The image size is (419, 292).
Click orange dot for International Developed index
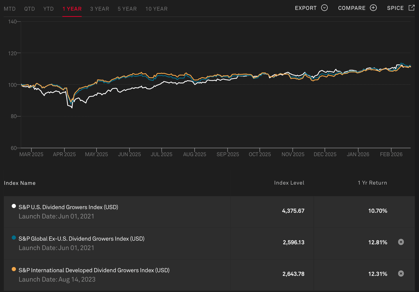[14, 269]
